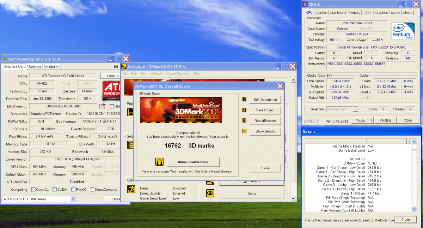Toggle the PhysX checkbox
423x228 pixels.
[73, 189]
